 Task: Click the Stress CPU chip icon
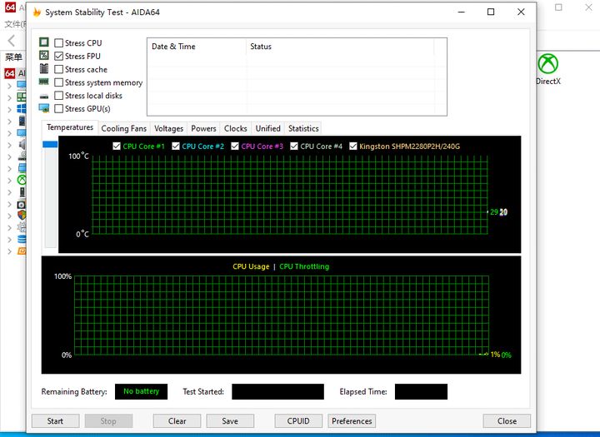44,42
